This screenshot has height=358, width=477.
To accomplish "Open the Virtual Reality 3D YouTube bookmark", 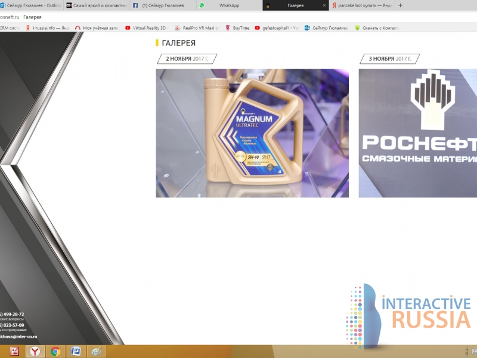I will click(147, 28).
